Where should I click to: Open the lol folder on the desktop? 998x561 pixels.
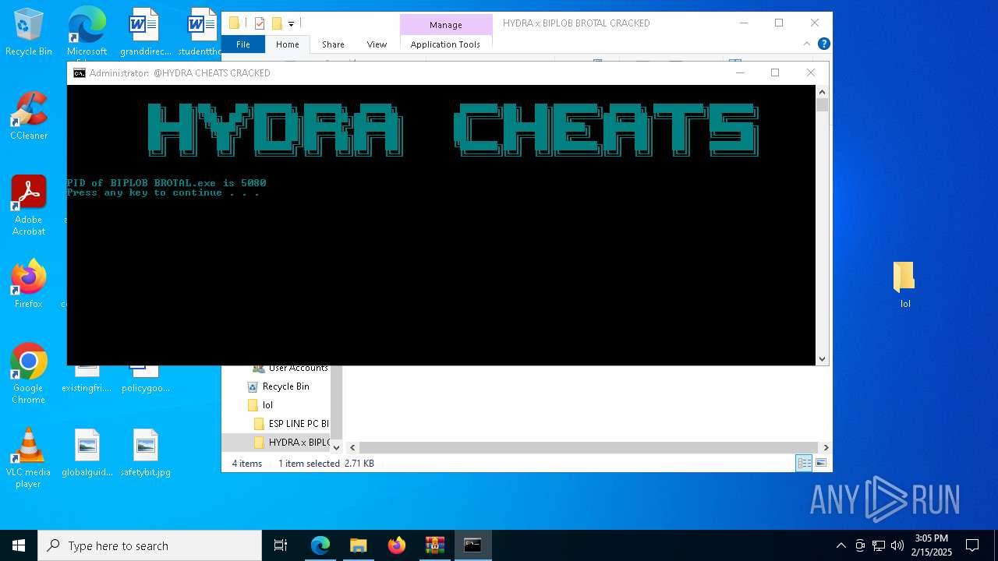904,284
